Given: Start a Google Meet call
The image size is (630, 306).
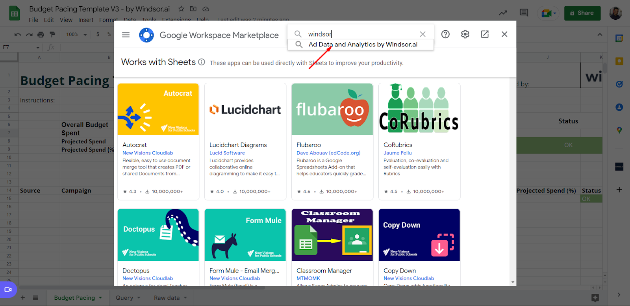Looking at the screenshot, I should pos(546,13).
